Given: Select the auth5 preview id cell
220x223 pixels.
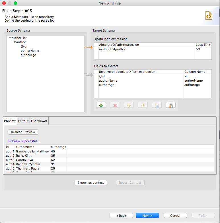Looking at the screenshot, I should pyautogui.click(x=10, y=168).
